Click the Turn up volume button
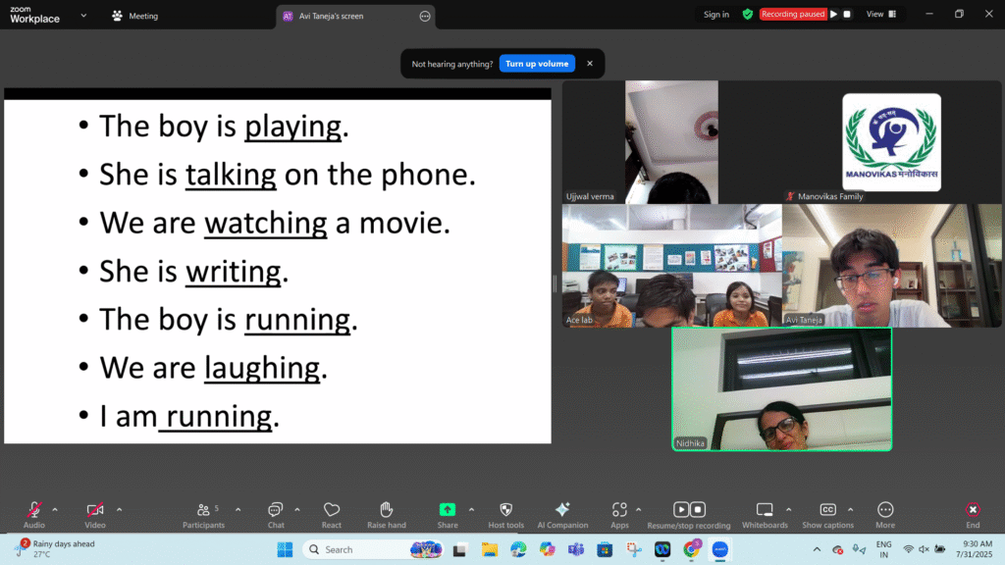Viewport: 1005px width, 565px height. click(537, 64)
